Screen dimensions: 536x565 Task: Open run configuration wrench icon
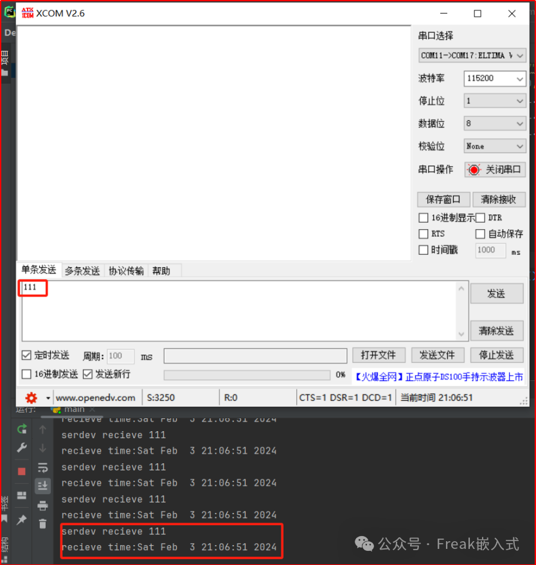22,449
